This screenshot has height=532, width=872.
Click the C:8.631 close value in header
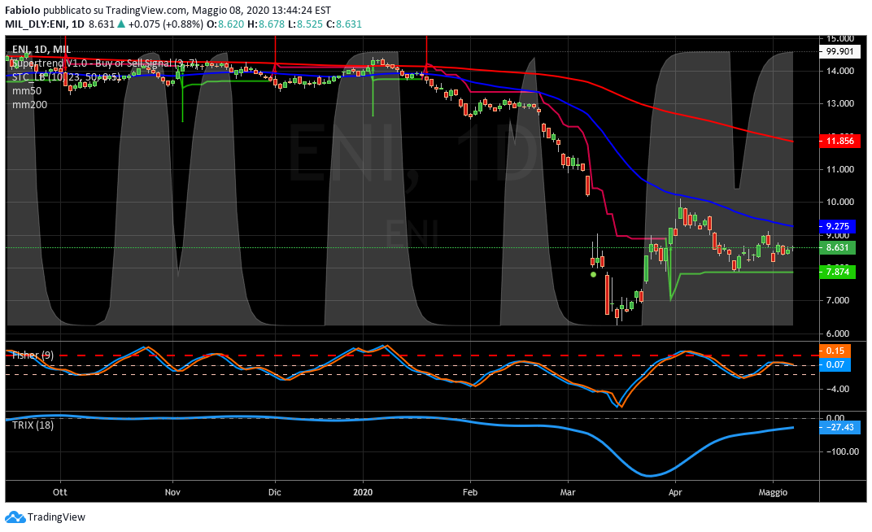tap(344, 24)
